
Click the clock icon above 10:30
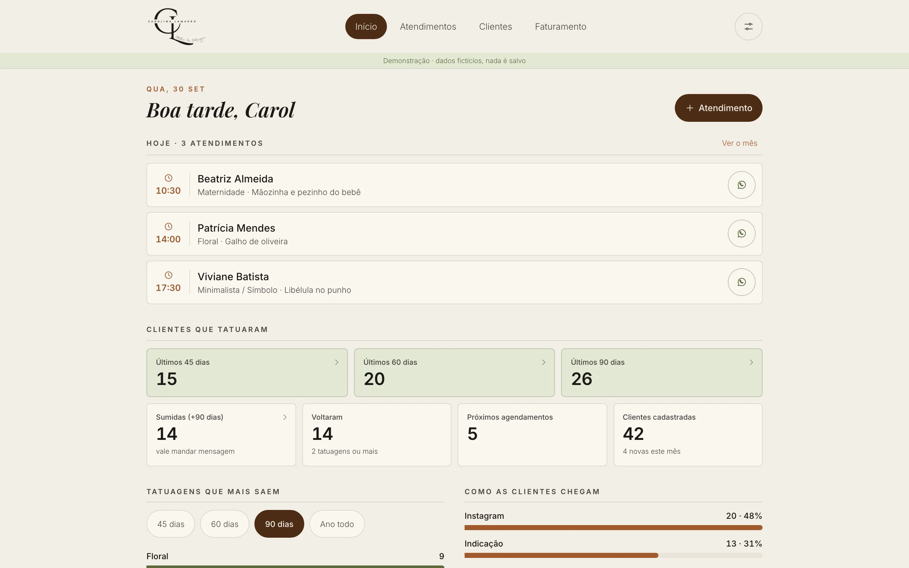[168, 178]
